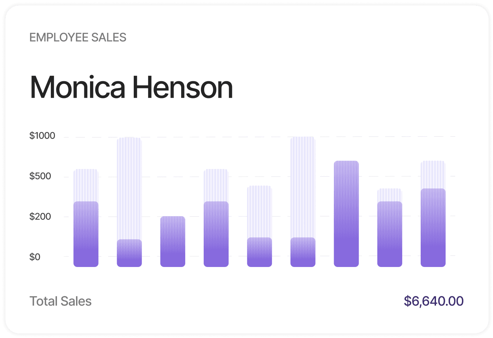Click the last bar's solid purple section
Image resolution: width=493 pixels, height=338 pixels.
(433, 228)
